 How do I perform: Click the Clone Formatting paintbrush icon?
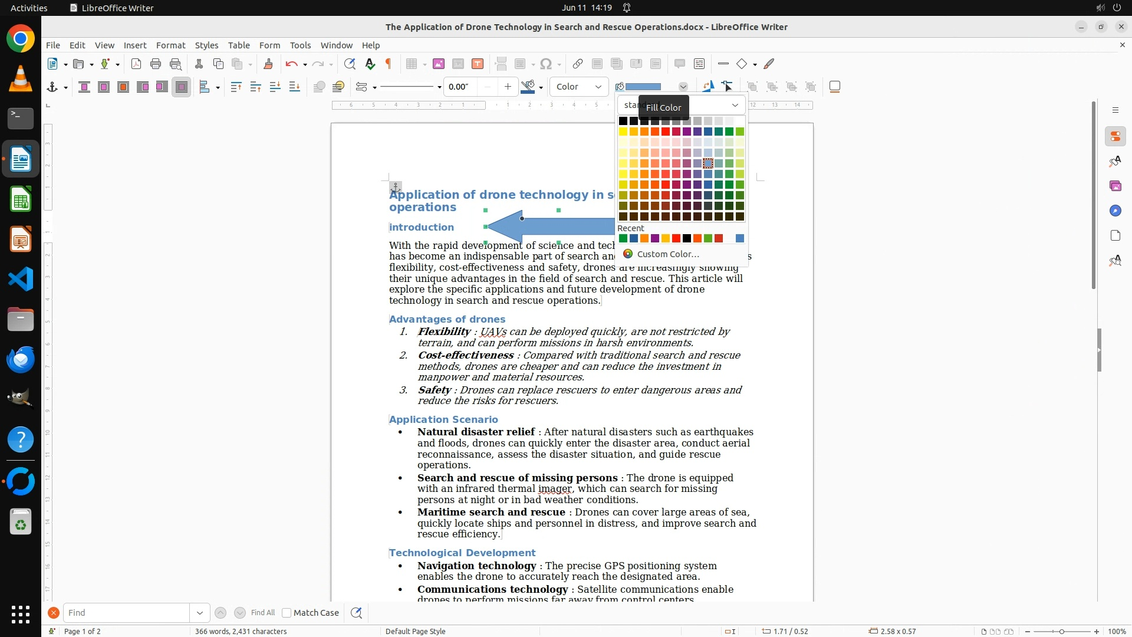click(268, 64)
